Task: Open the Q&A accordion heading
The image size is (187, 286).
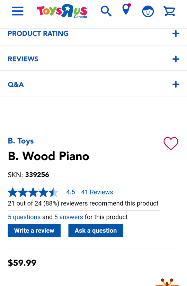Action: tap(16, 85)
